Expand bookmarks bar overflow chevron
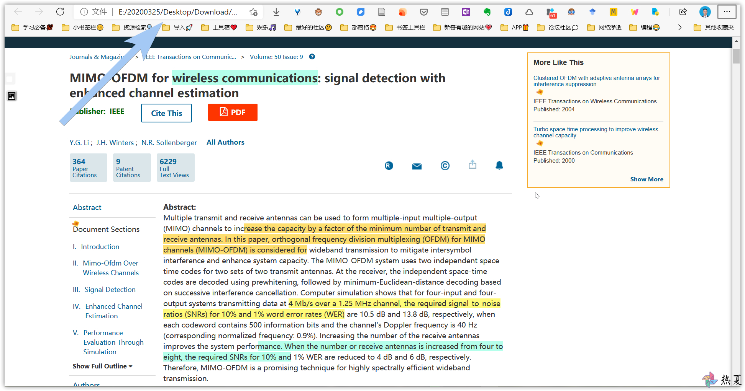Viewport: 745px width, 391px height. tap(680, 28)
